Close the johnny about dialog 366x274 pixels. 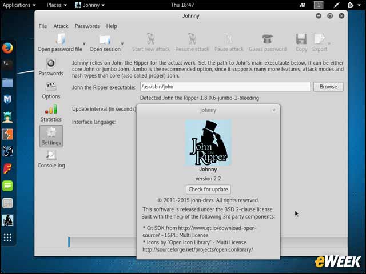coord(274,110)
